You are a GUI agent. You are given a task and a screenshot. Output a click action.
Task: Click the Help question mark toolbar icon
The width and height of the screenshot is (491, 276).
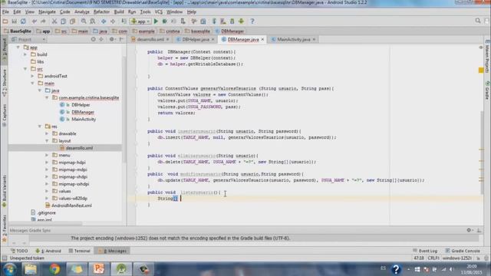252,21
